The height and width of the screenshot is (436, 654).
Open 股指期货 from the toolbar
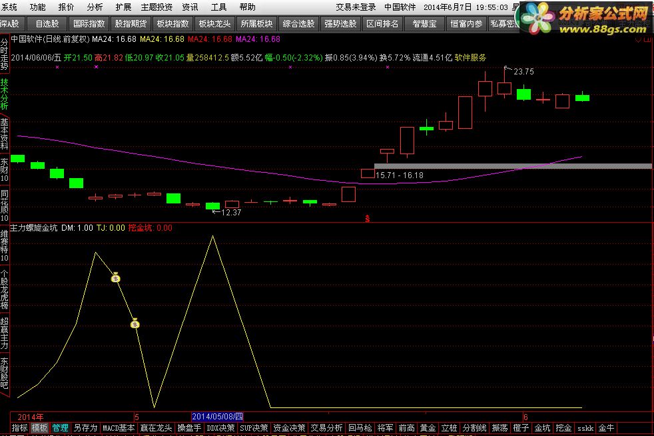tap(131, 24)
